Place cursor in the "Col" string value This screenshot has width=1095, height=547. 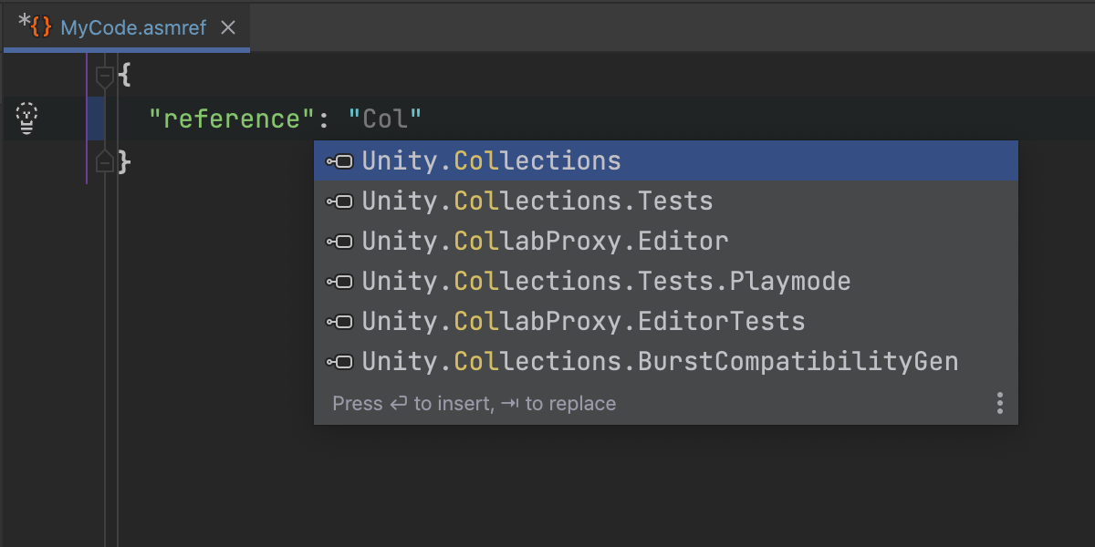[x=385, y=119]
